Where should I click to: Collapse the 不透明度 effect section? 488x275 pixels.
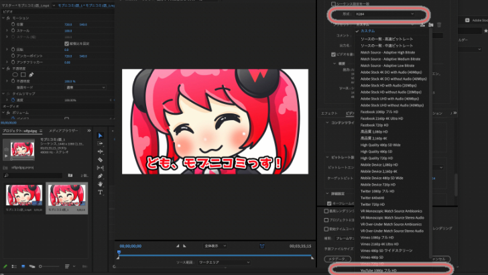coord(3,68)
